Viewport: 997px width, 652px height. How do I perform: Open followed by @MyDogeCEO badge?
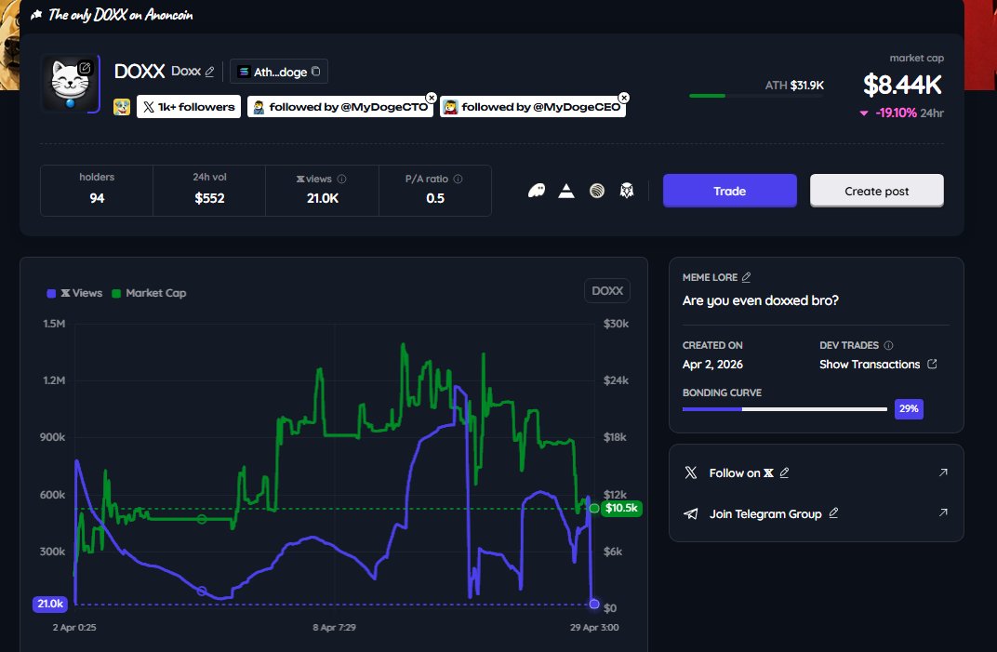[533, 107]
